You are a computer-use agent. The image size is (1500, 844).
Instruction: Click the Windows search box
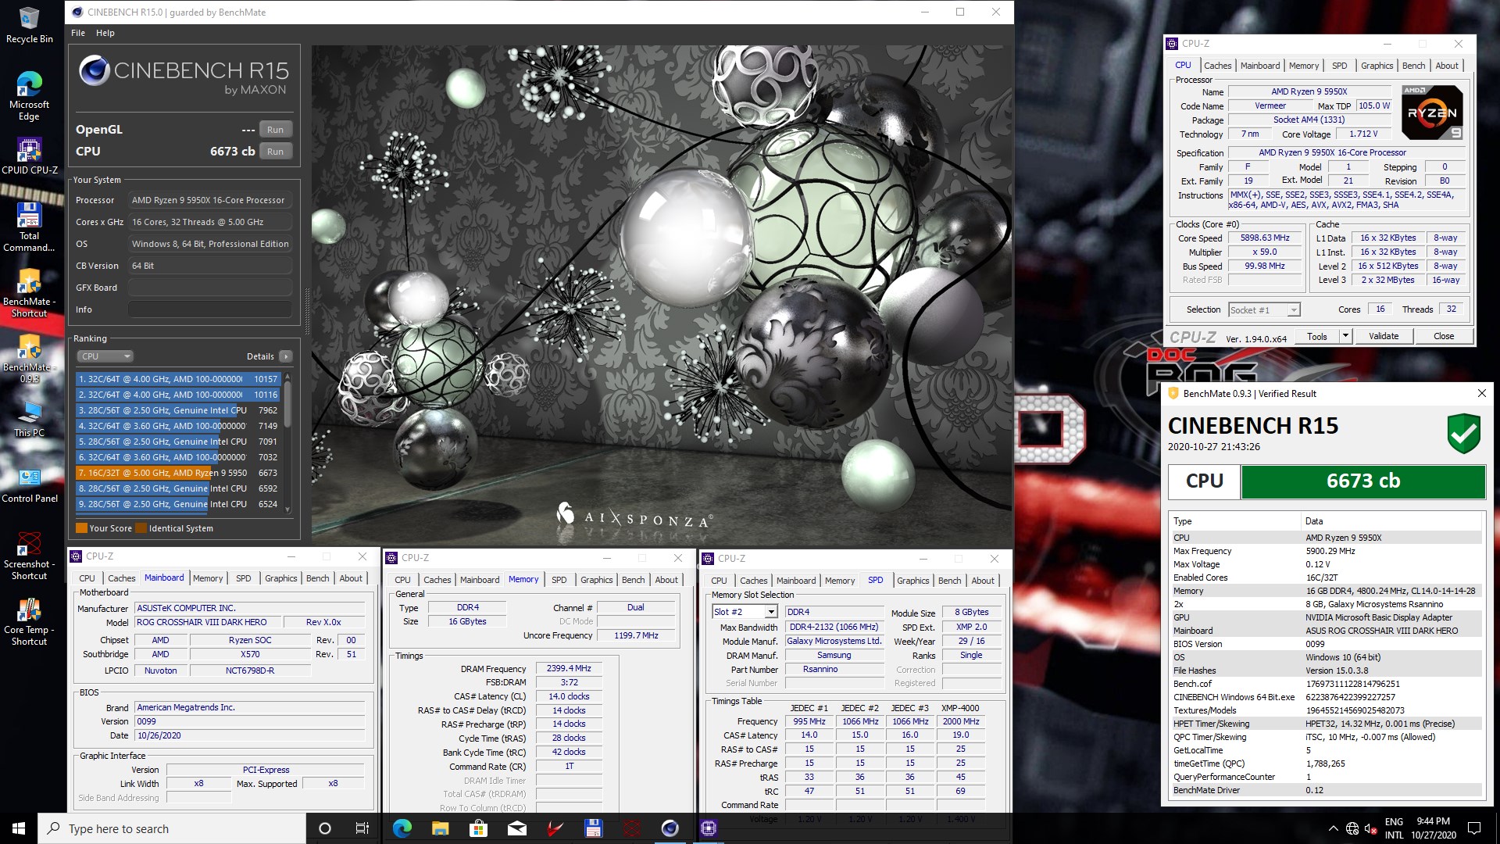[172, 828]
